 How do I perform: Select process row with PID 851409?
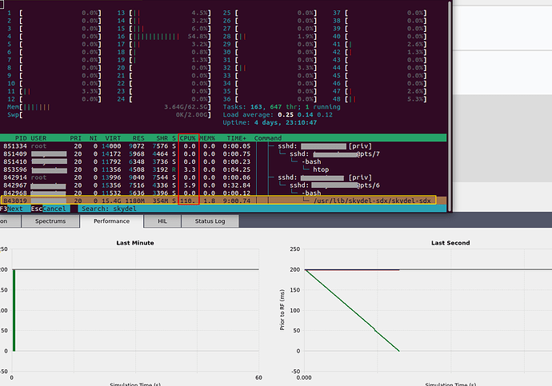coord(223,154)
